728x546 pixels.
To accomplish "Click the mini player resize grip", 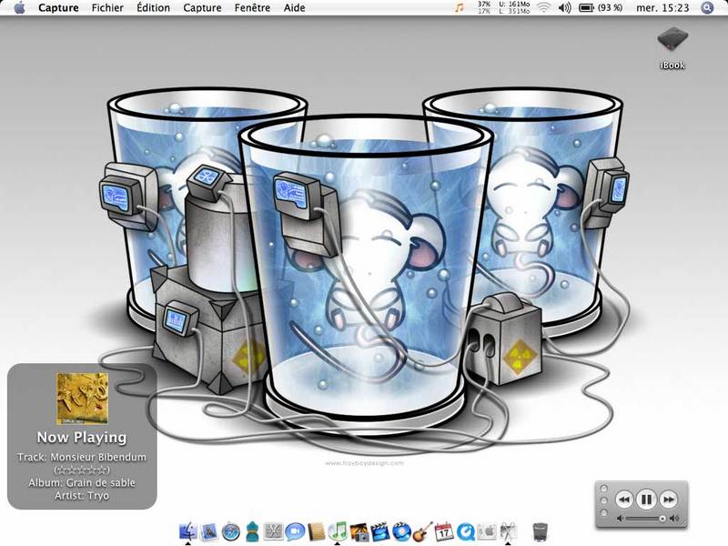I will click(x=682, y=524).
